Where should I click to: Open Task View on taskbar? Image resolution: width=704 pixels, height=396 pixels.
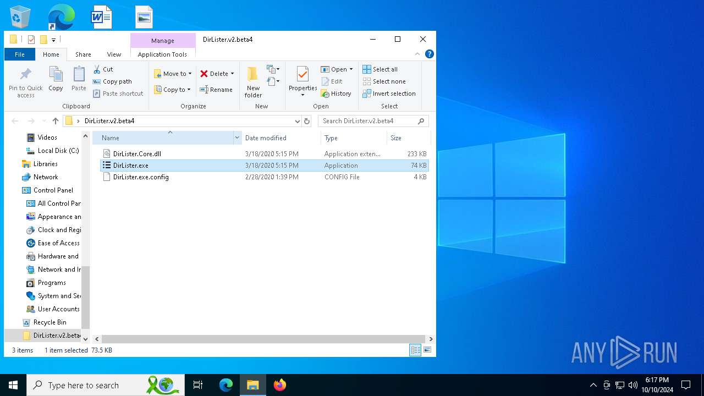198,385
